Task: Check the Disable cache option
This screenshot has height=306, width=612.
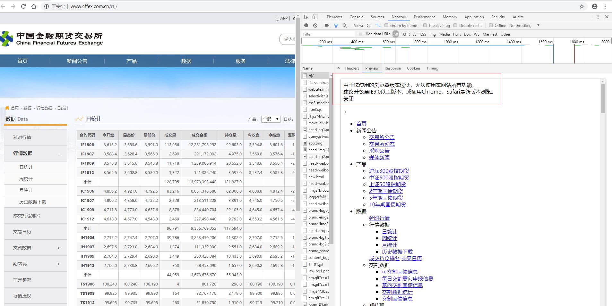Action: [x=455, y=25]
